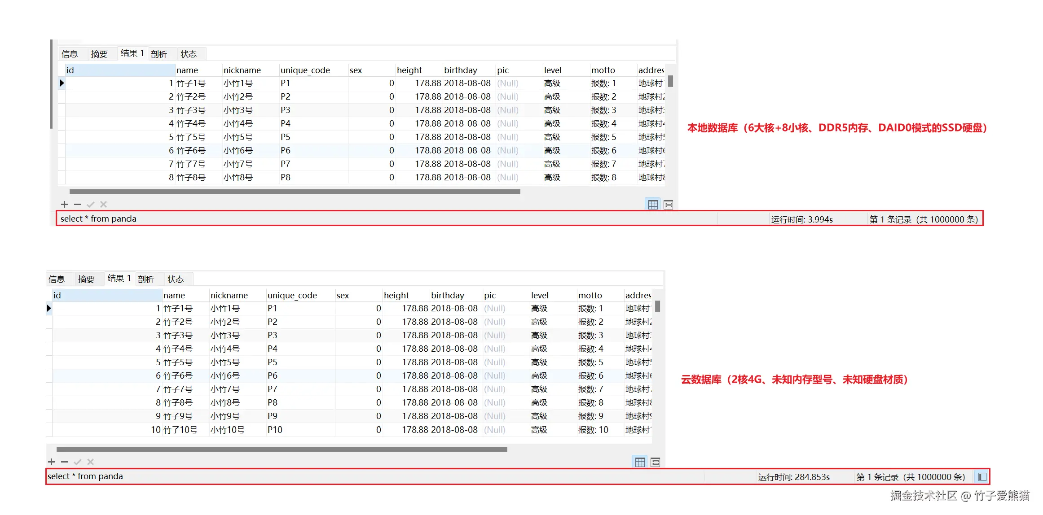Toggle the side panel icon in bottom status bar
1043x515 pixels.
pos(982,477)
